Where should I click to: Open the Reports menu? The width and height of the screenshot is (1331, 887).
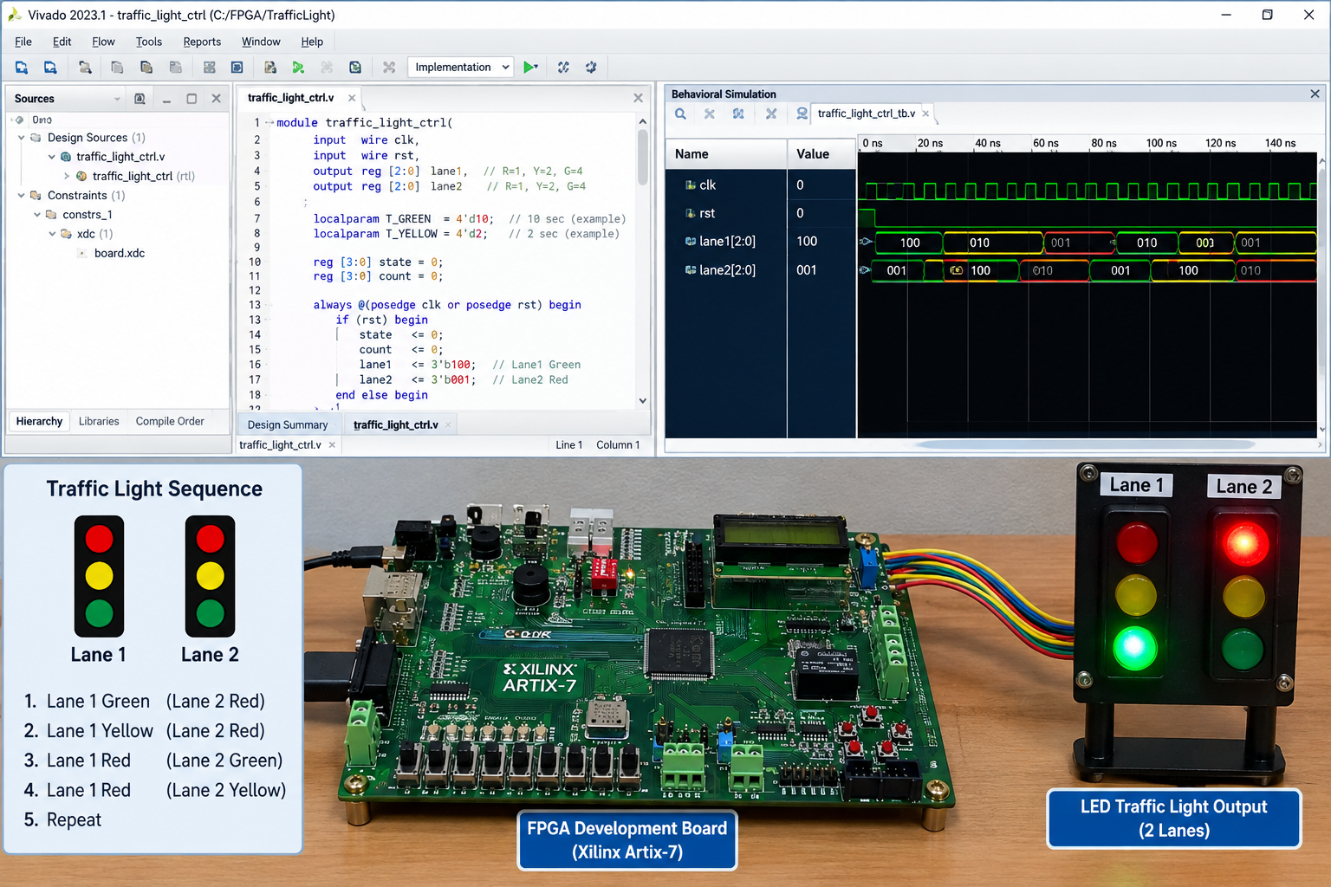tap(202, 42)
